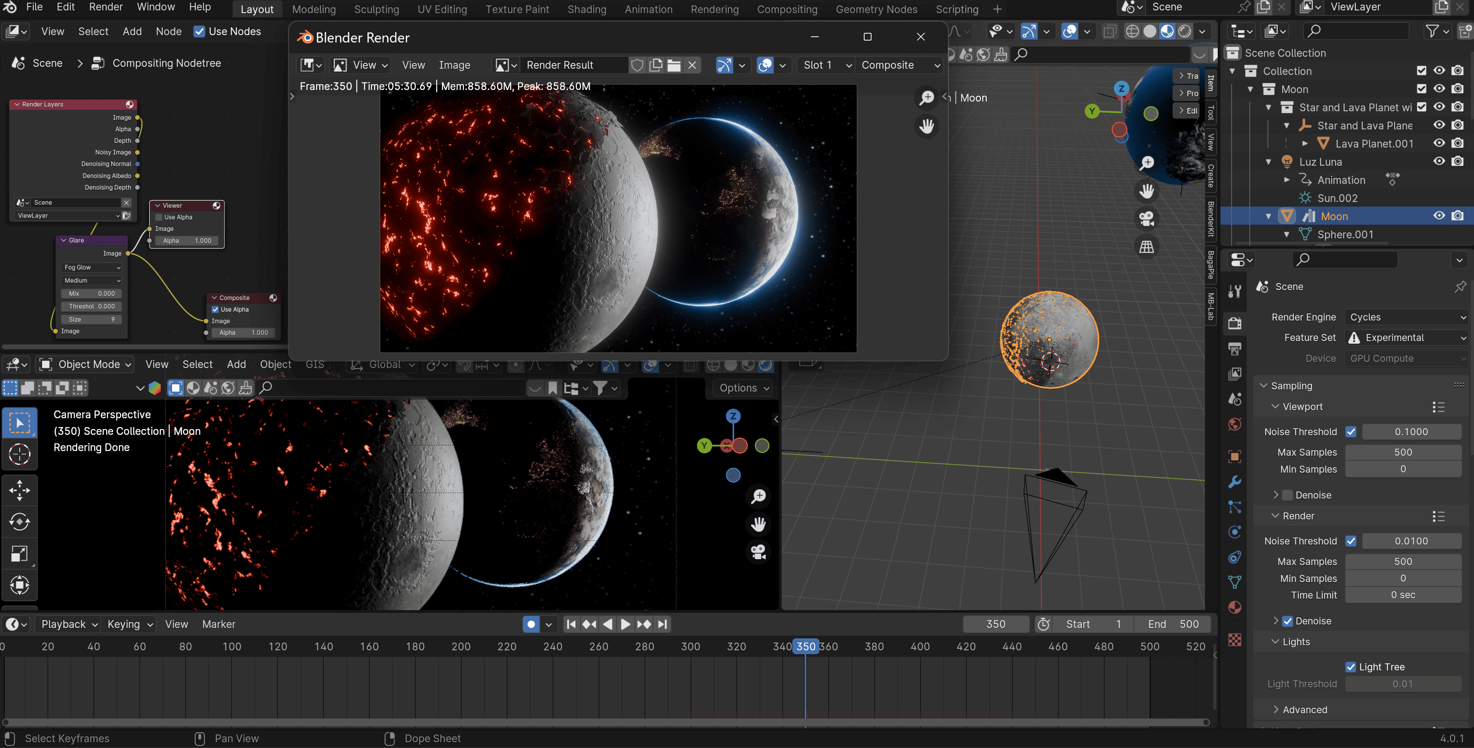Hide the Luz Luna object with its eye icon
Viewport: 1474px width, 748px height.
coord(1439,161)
